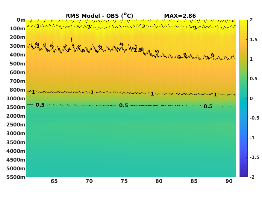Select the 'MAX=2.86' annotation text
The image size is (262, 197).
180,16
